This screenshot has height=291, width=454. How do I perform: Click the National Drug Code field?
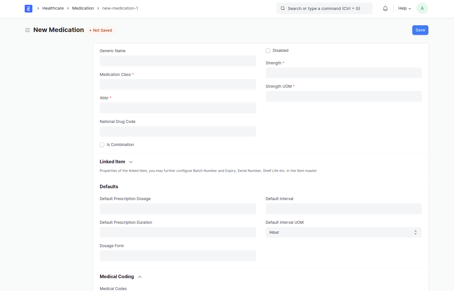click(178, 132)
